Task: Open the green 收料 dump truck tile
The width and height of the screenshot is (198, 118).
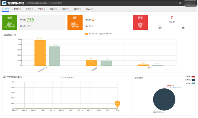Action: (x=10, y=22)
